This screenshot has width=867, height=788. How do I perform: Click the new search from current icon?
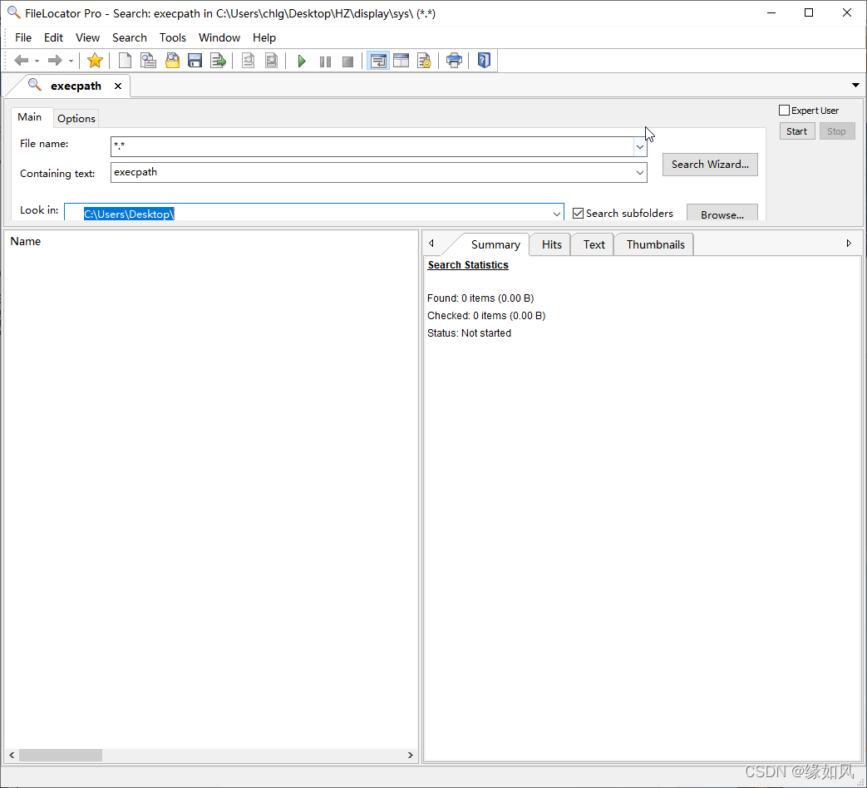(x=148, y=61)
